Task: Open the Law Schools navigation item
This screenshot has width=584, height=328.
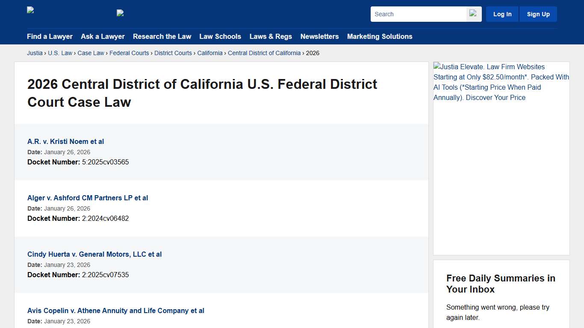Action: (220, 37)
